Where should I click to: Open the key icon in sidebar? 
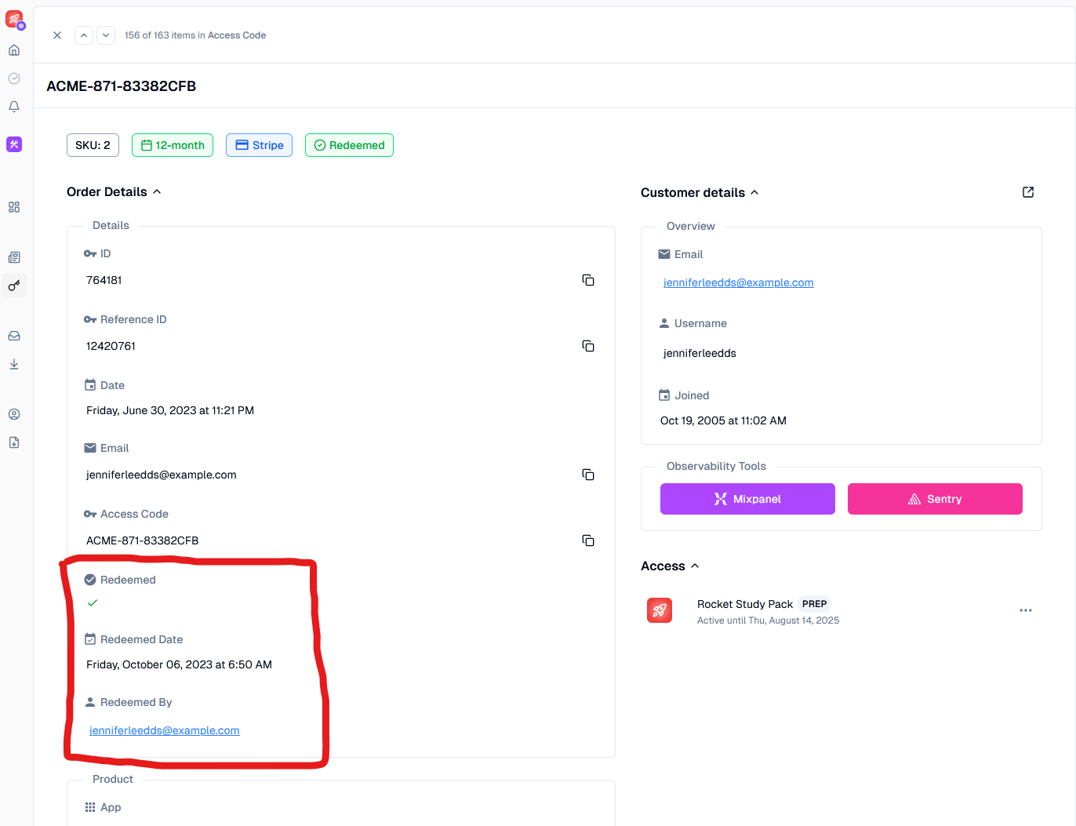[x=14, y=286]
